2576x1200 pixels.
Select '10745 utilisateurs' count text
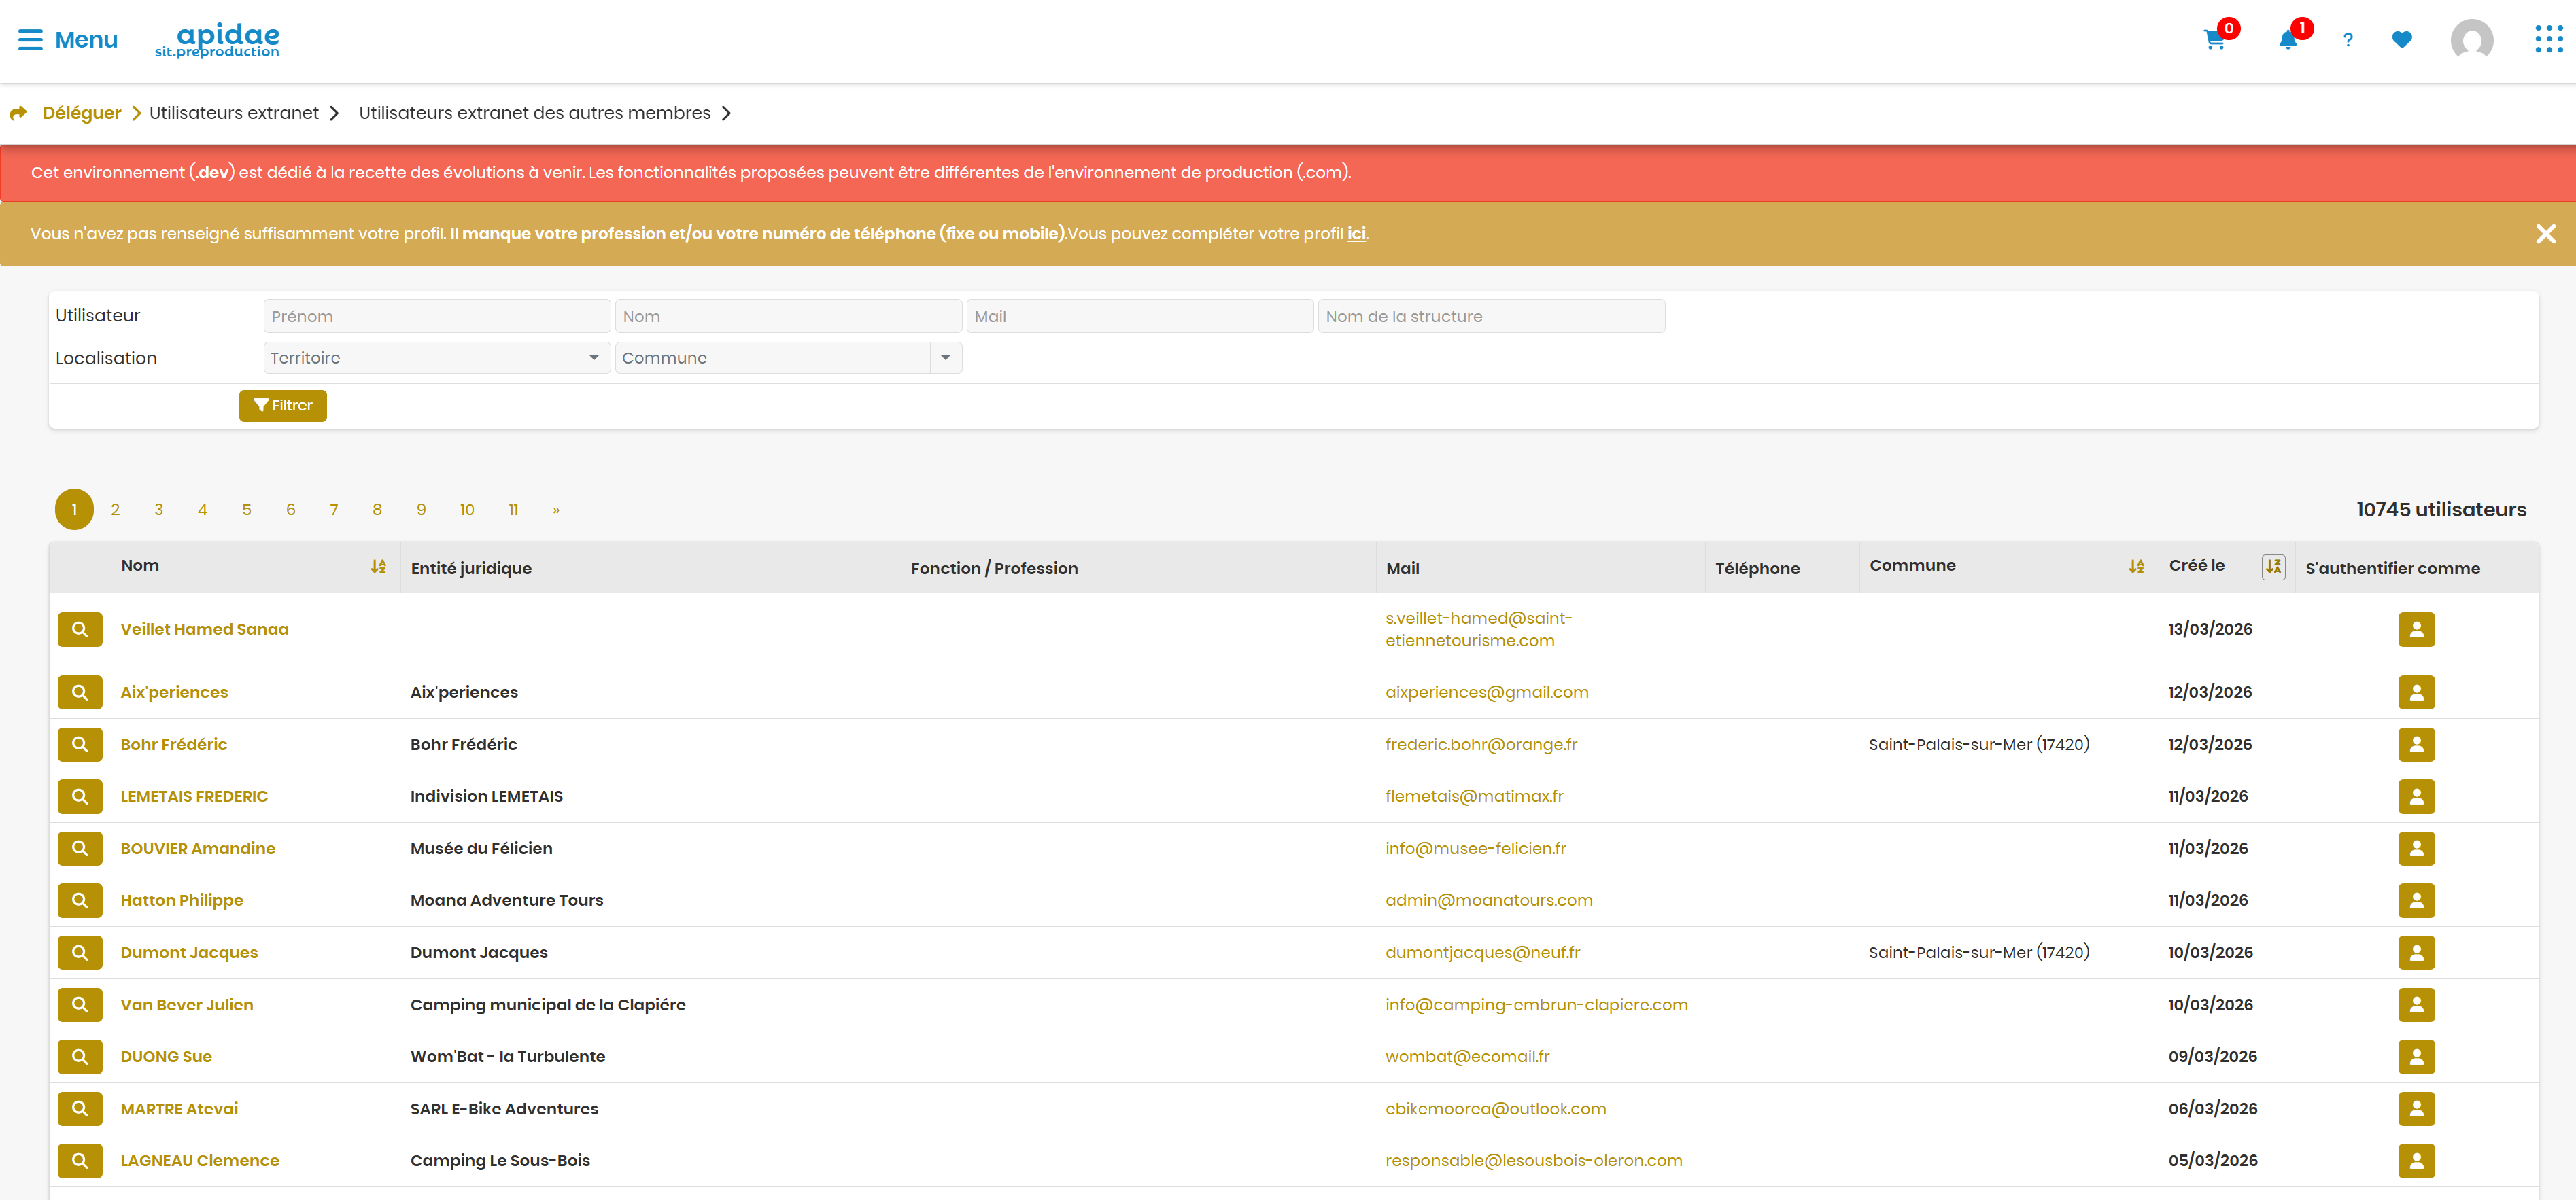click(x=2441, y=510)
